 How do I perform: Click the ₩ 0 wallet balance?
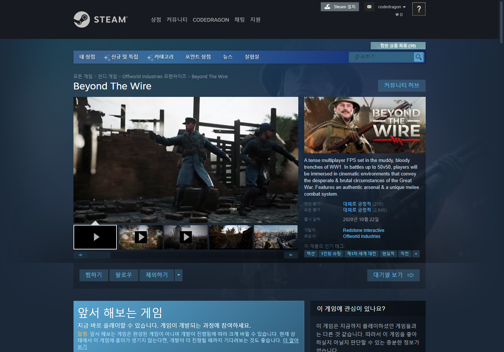click(x=399, y=15)
